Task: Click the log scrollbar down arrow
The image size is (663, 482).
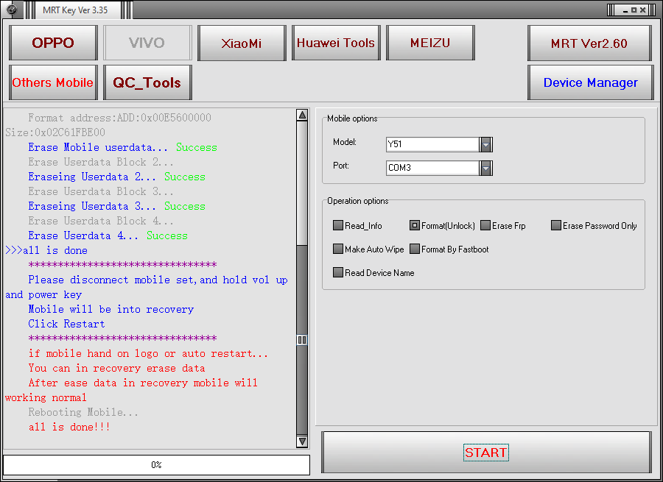Action: click(x=302, y=442)
